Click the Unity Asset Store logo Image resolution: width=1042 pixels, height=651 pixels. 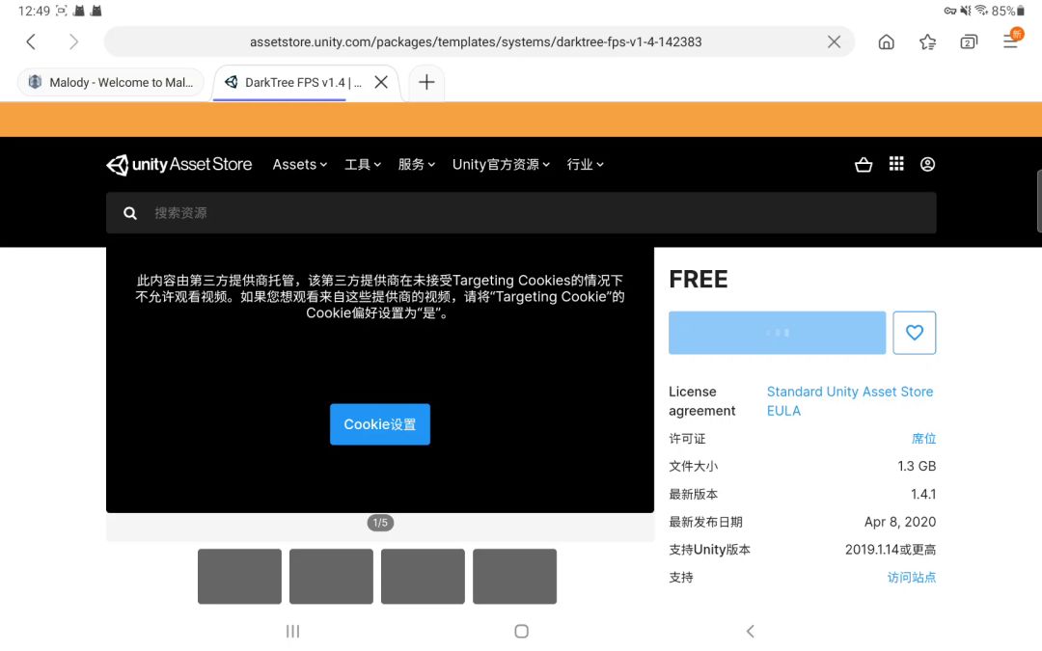[x=178, y=164]
